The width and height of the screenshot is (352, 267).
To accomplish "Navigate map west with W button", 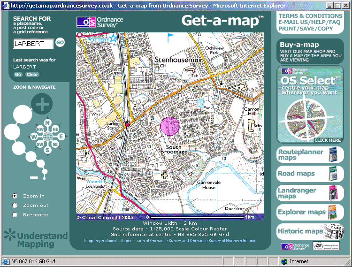I will pos(34,137).
